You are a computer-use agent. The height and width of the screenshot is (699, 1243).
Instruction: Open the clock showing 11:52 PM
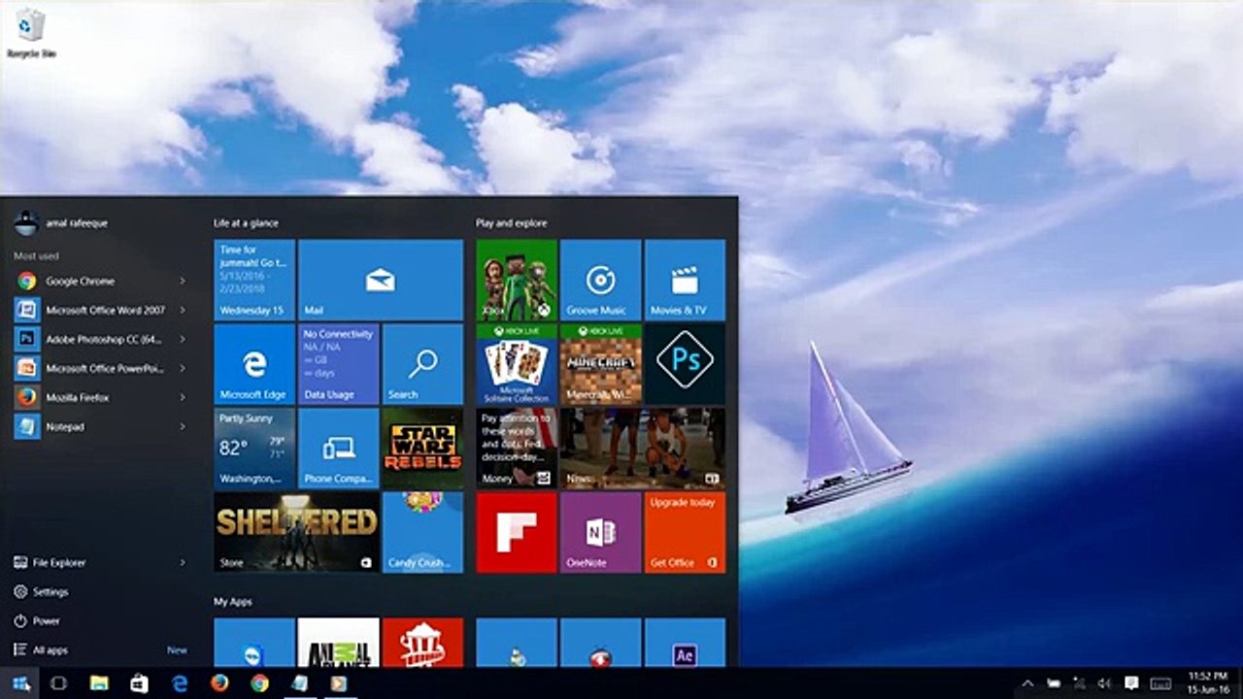click(1208, 682)
